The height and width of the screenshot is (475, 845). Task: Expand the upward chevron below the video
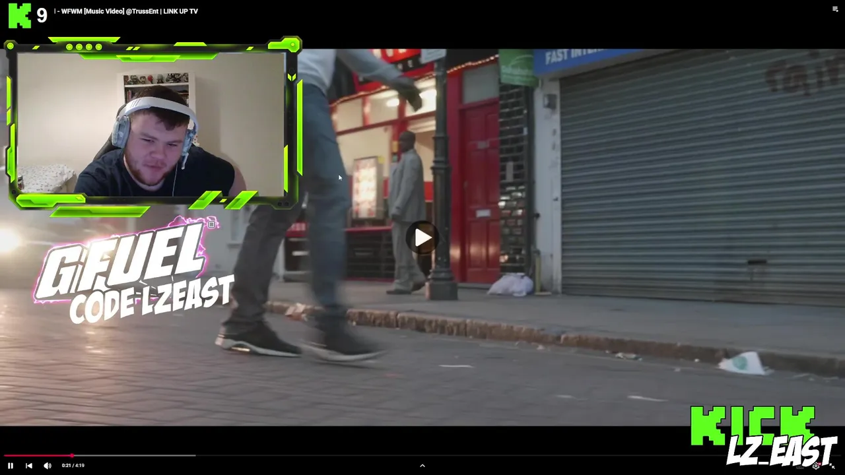[422, 466]
